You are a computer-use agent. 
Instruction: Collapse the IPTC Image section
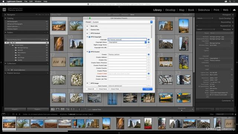pyautogui.click(x=87, y=83)
